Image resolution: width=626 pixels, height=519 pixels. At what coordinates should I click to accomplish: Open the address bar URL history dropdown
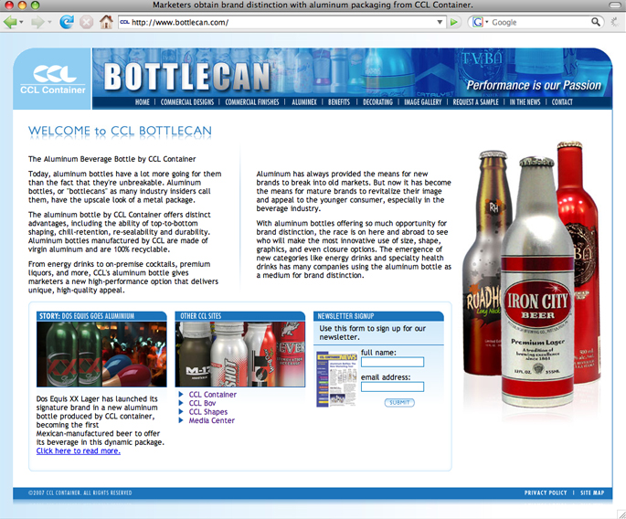click(x=440, y=22)
